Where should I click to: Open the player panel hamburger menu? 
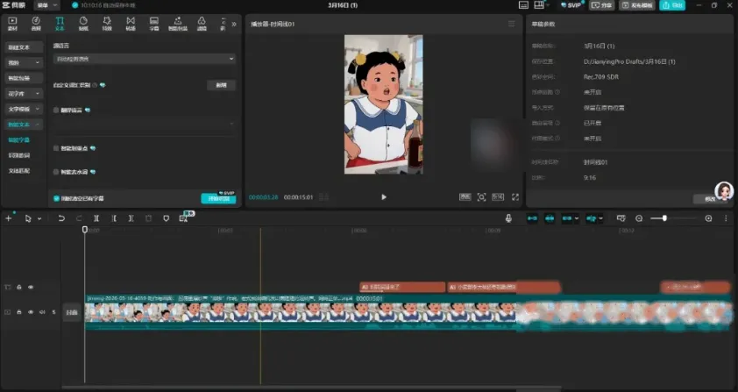coord(512,24)
